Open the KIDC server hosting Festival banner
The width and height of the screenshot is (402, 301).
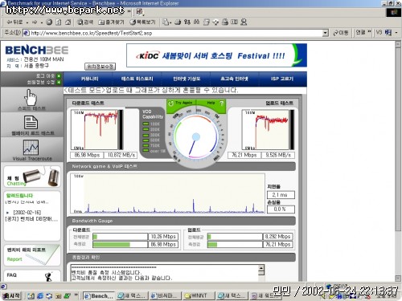pyautogui.click(x=216, y=55)
